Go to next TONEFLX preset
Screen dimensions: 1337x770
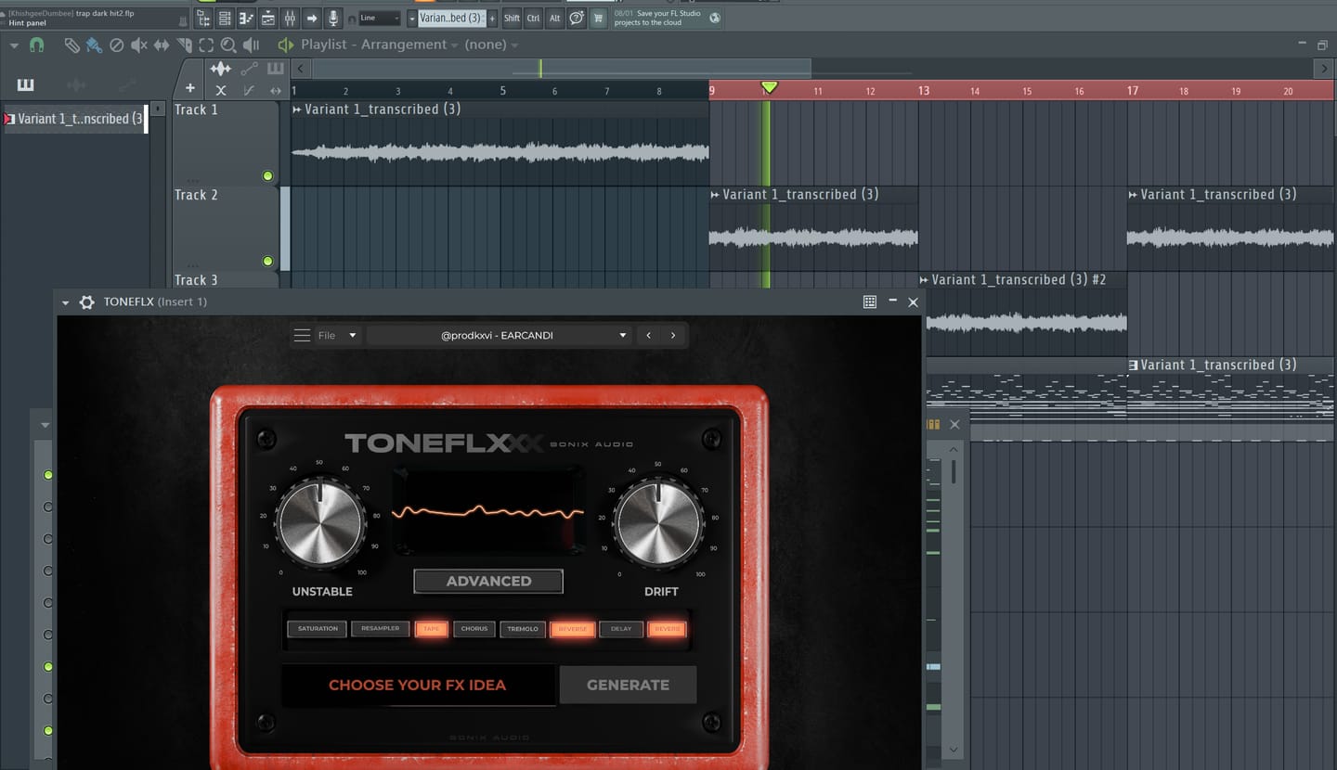click(673, 335)
